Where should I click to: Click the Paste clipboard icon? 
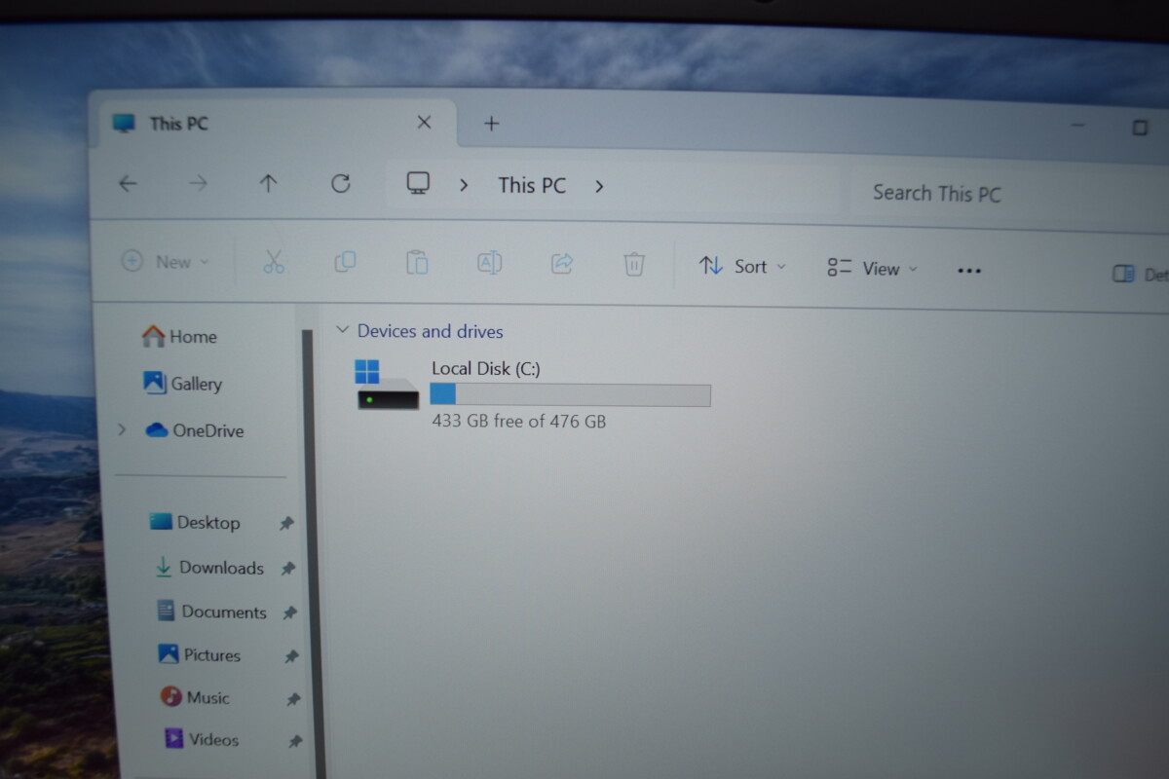pyautogui.click(x=417, y=262)
